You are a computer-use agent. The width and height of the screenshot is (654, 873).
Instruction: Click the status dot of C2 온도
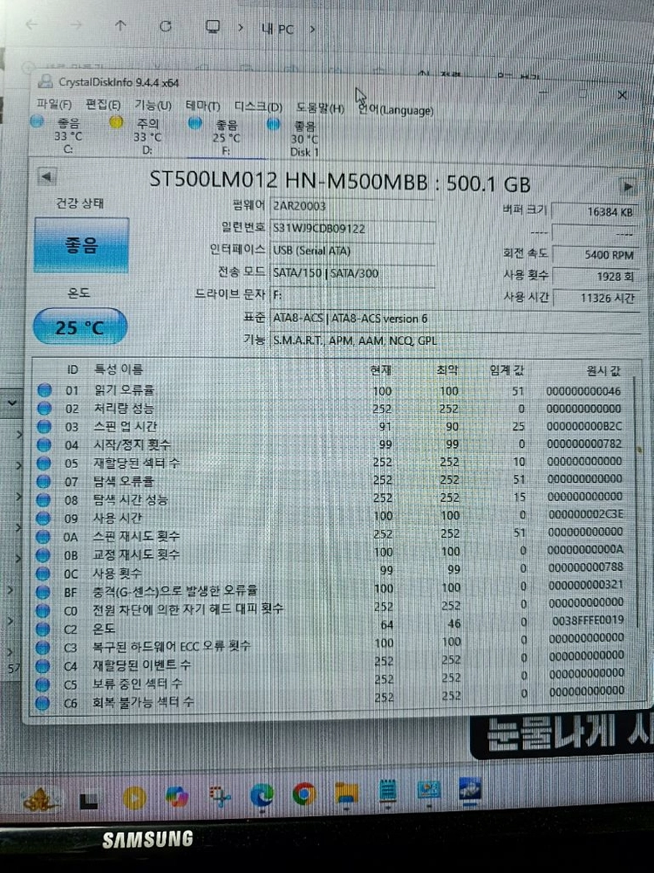[x=43, y=629]
